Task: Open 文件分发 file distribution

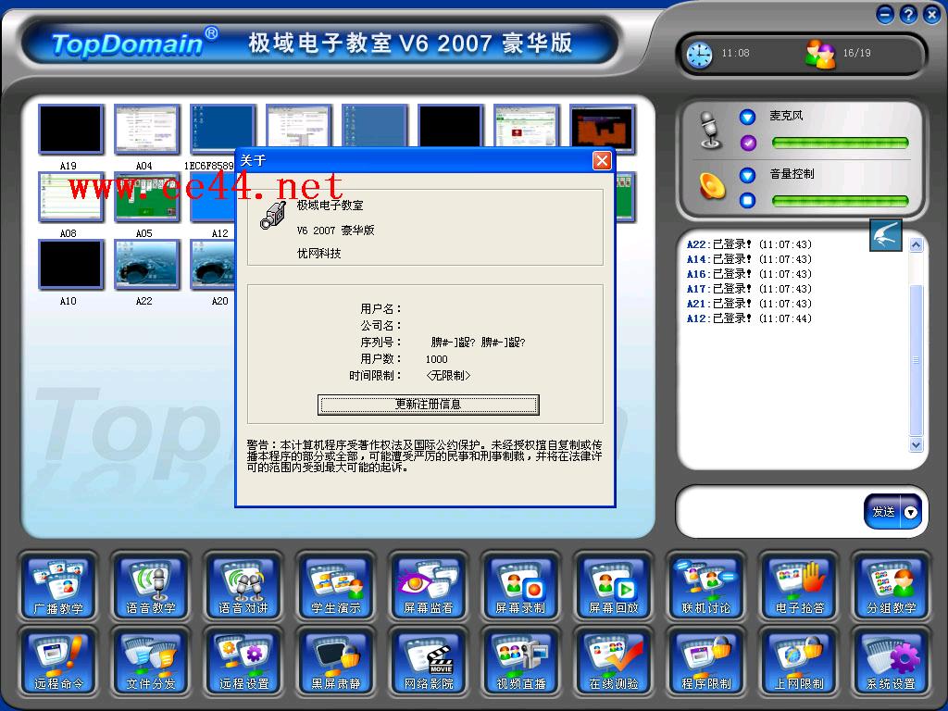Action: click(151, 662)
